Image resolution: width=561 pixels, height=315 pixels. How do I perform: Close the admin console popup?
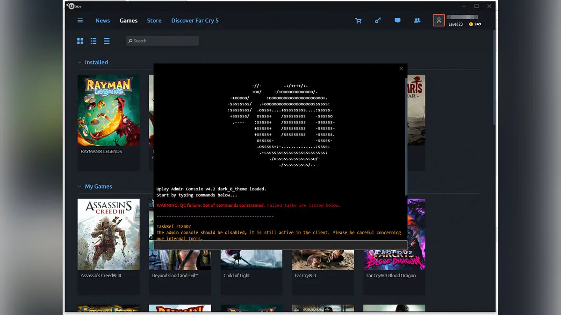401,69
